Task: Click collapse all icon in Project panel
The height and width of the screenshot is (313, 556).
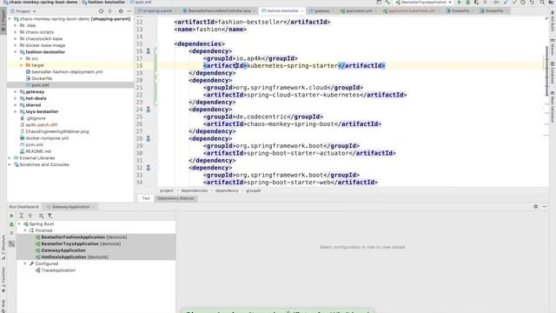Action: pyautogui.click(x=110, y=11)
